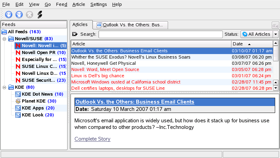The image size is (280, 158).
Task: Follow the Complete Story link
Action: (93, 139)
